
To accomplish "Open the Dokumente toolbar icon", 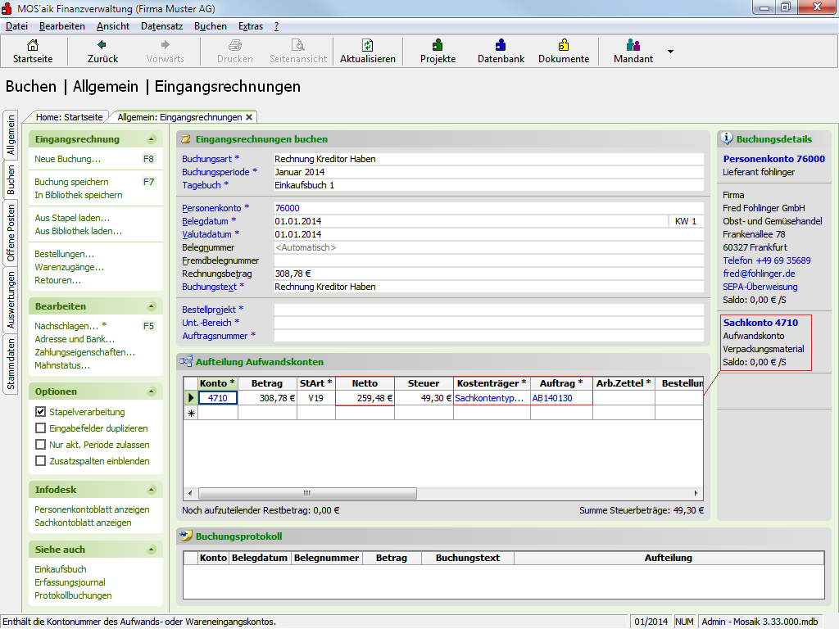I will pos(564,45).
